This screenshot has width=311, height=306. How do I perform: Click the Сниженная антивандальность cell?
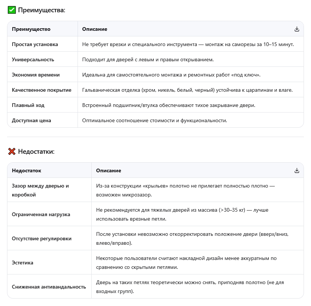click(49, 287)
